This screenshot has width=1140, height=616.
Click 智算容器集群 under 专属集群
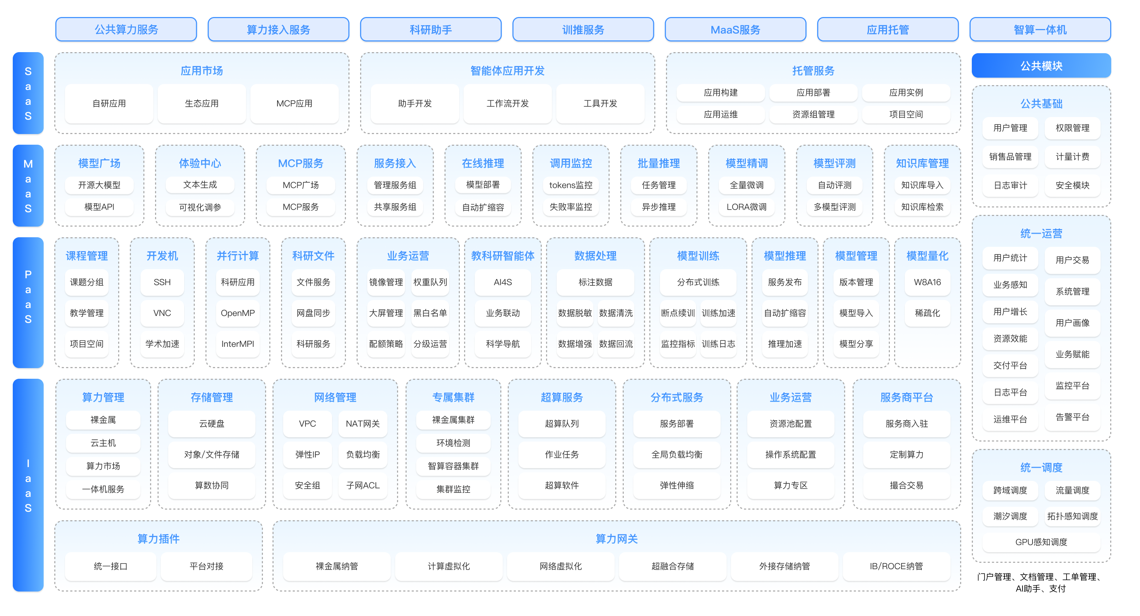(x=453, y=466)
